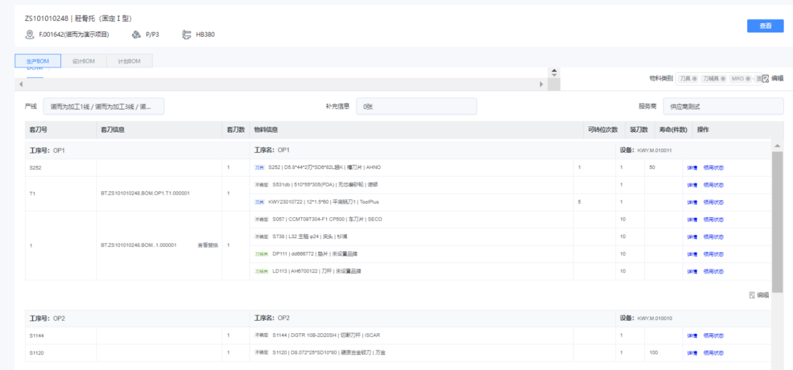Click the edit icon next to 物料类别
793x370 pixels.
pos(766,78)
